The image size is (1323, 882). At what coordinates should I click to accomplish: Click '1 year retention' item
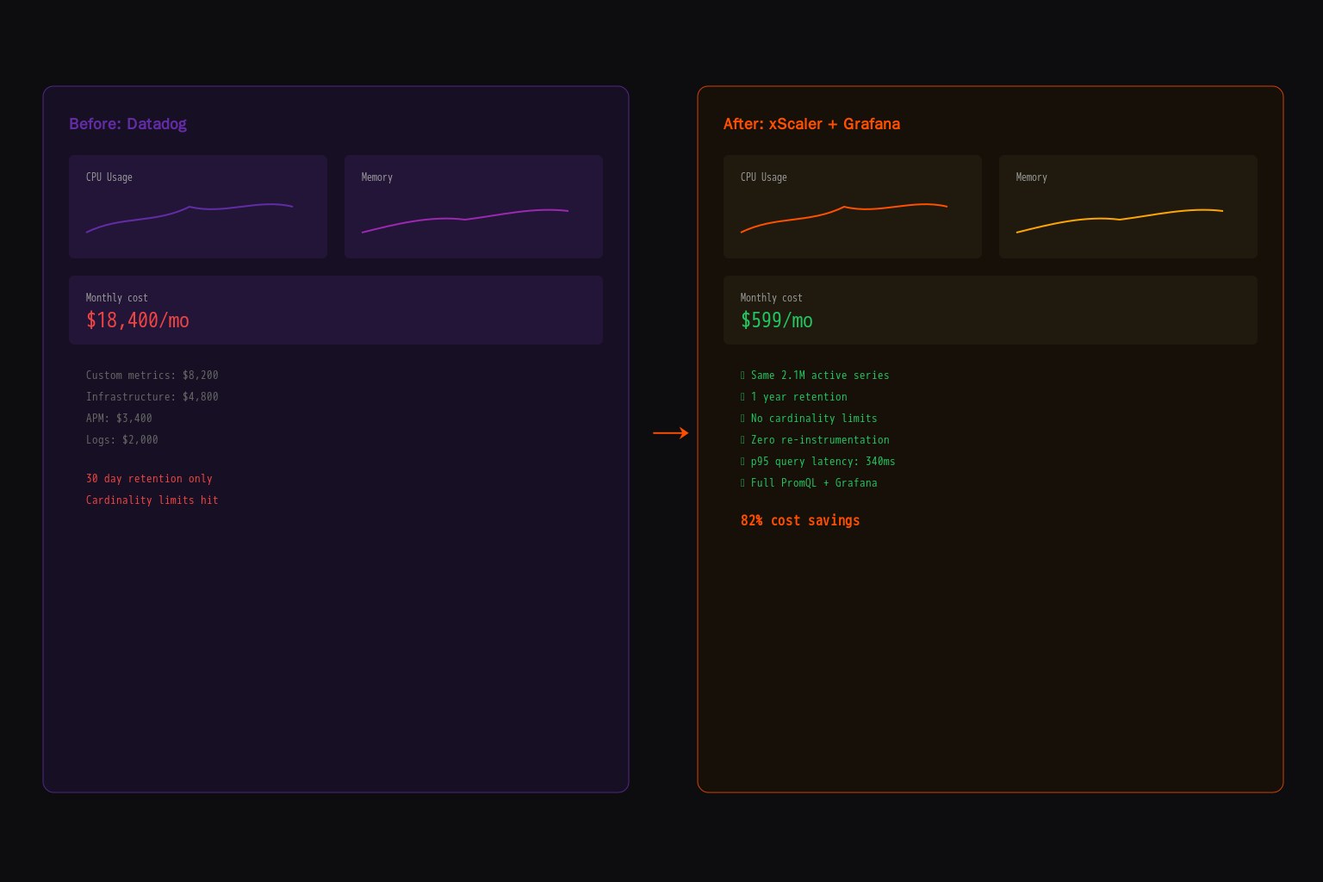pyautogui.click(x=794, y=397)
